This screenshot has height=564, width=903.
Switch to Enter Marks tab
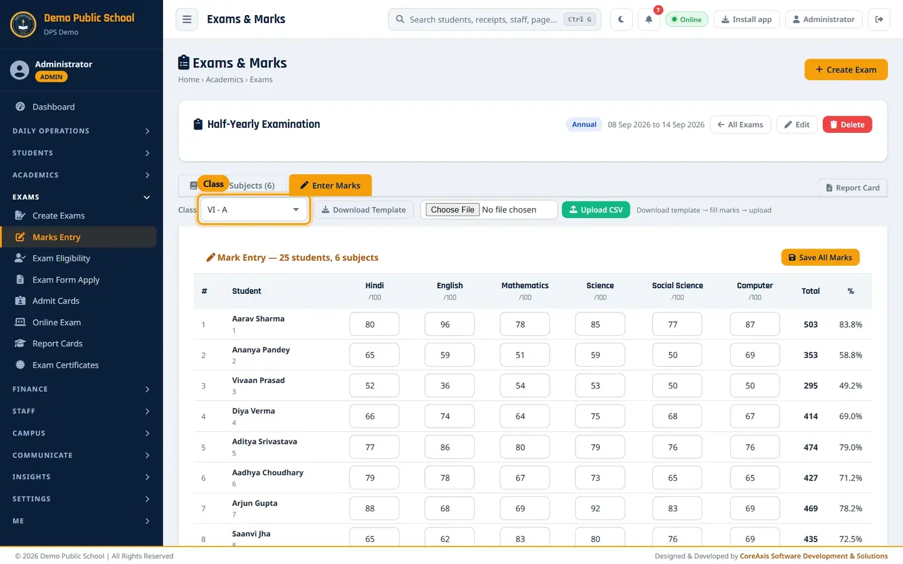330,185
